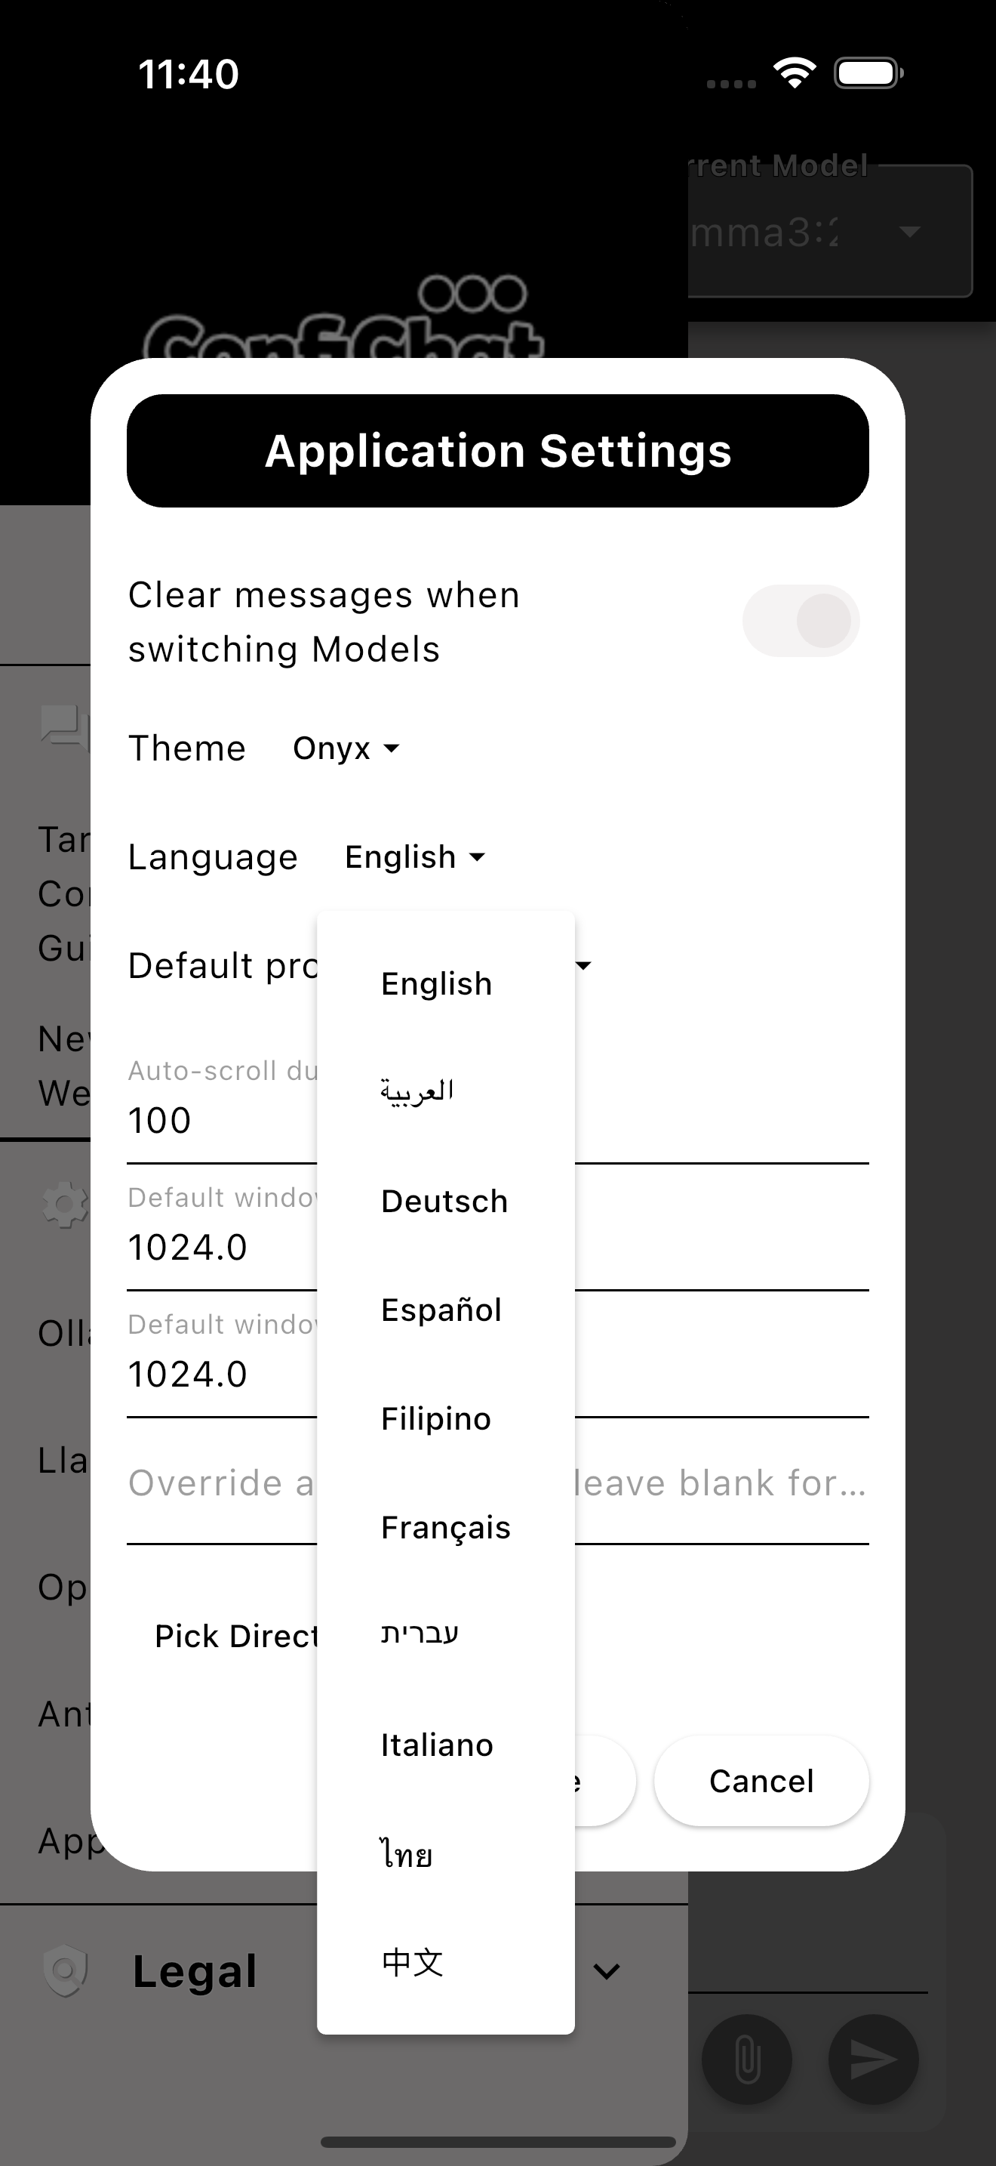Click the send message arrow icon
The image size is (996, 2166).
(874, 2060)
